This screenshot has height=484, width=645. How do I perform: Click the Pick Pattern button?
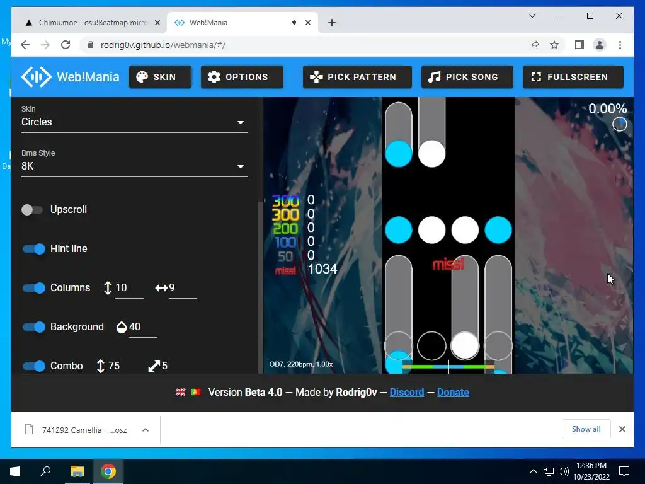pyautogui.click(x=357, y=77)
